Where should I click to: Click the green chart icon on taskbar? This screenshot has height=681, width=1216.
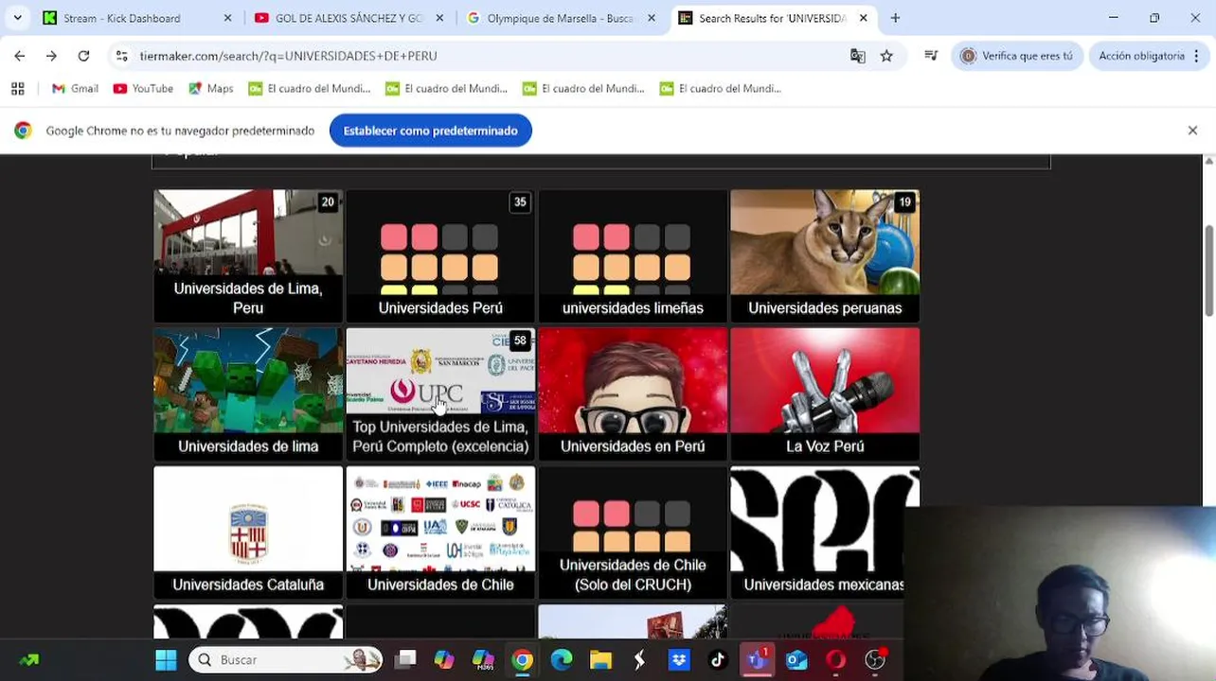tap(29, 660)
